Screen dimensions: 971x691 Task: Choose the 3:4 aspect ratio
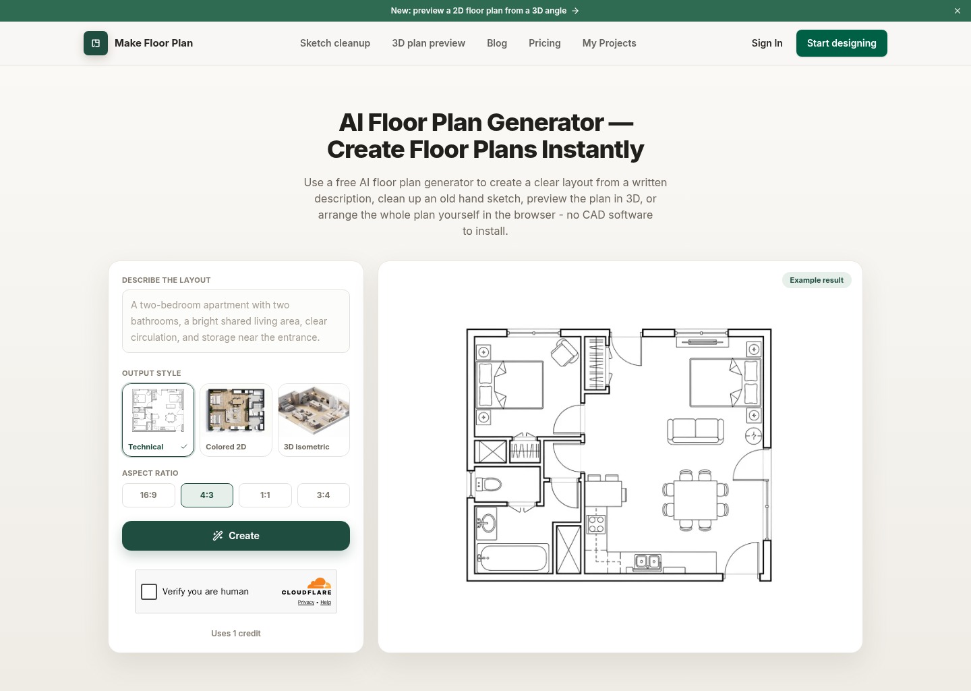[324, 495]
